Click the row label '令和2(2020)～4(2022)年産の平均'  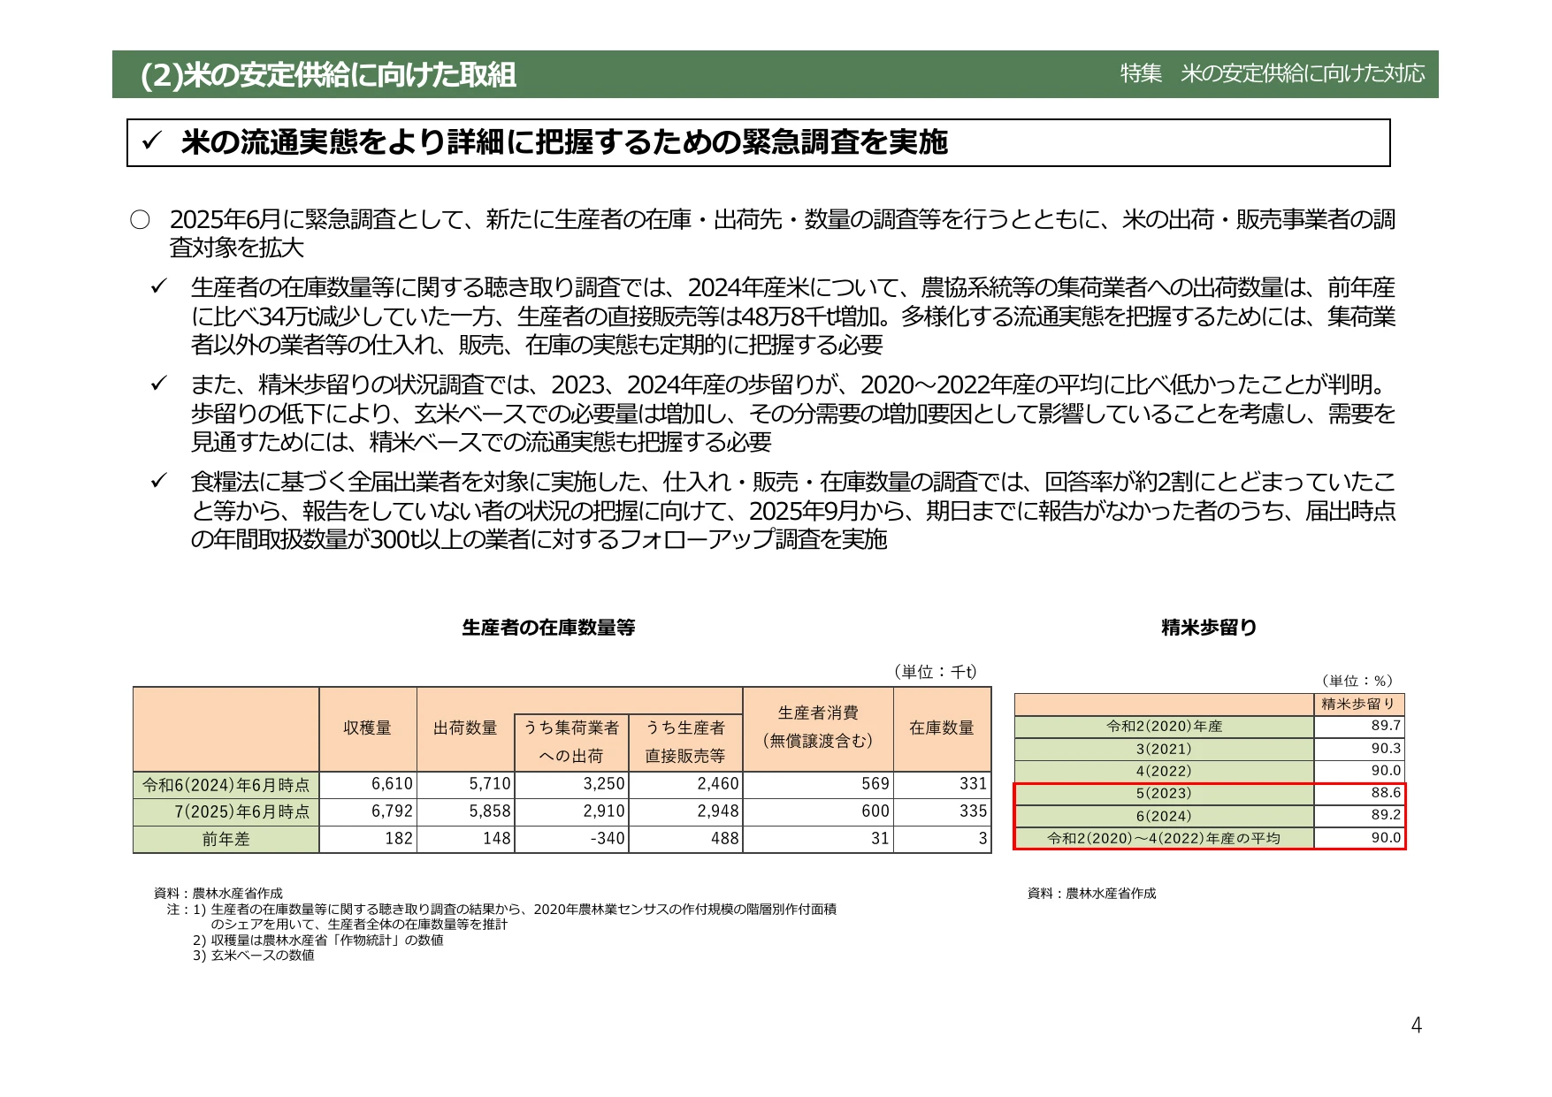(x=1164, y=838)
